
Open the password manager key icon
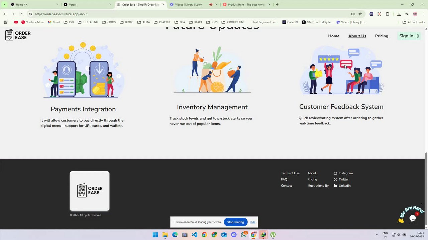point(353,14)
